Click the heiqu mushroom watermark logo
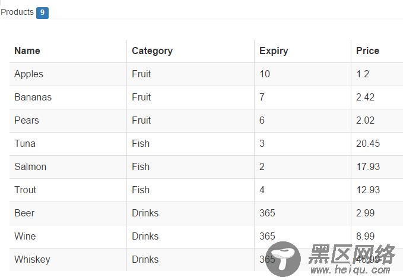Screen dimensions: 403x280 click(283, 259)
